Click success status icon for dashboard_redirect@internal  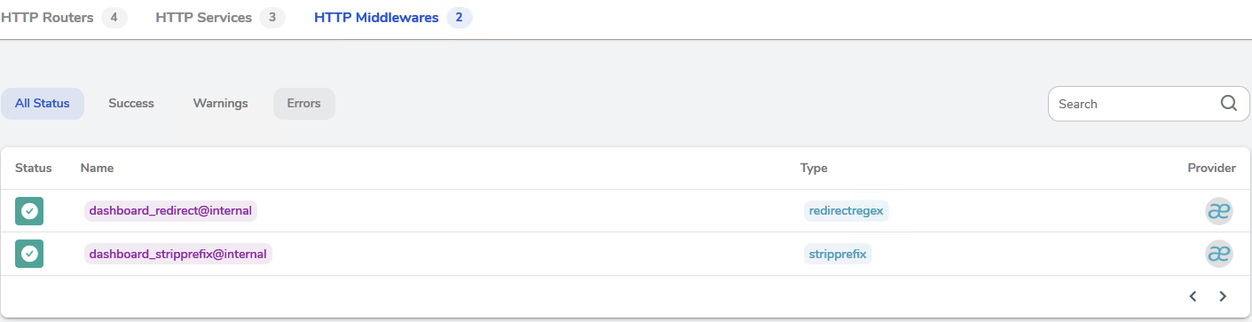tap(29, 211)
